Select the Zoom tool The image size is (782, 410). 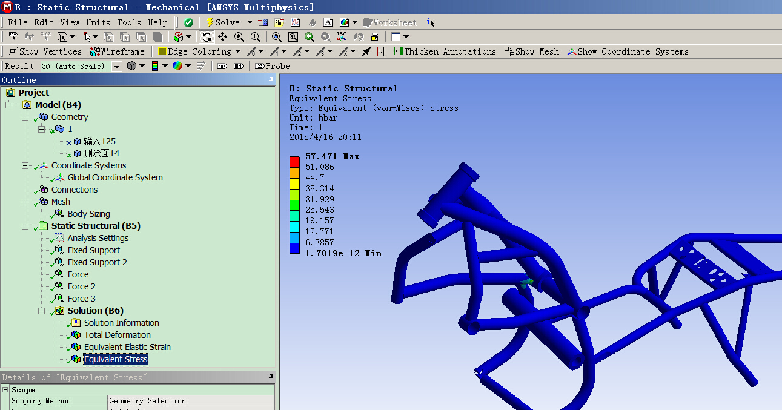tap(239, 37)
